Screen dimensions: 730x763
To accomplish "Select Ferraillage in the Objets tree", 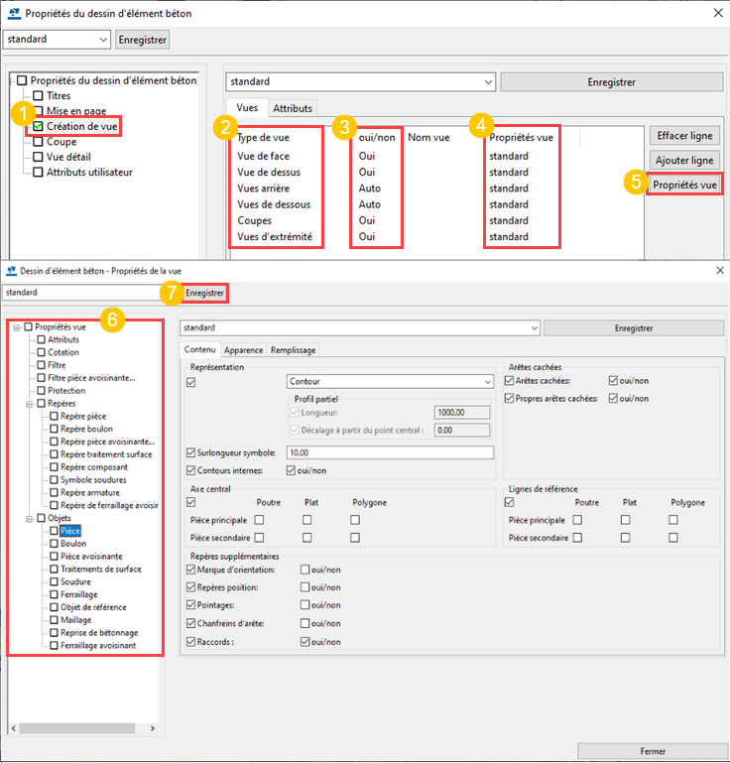I will click(81, 594).
